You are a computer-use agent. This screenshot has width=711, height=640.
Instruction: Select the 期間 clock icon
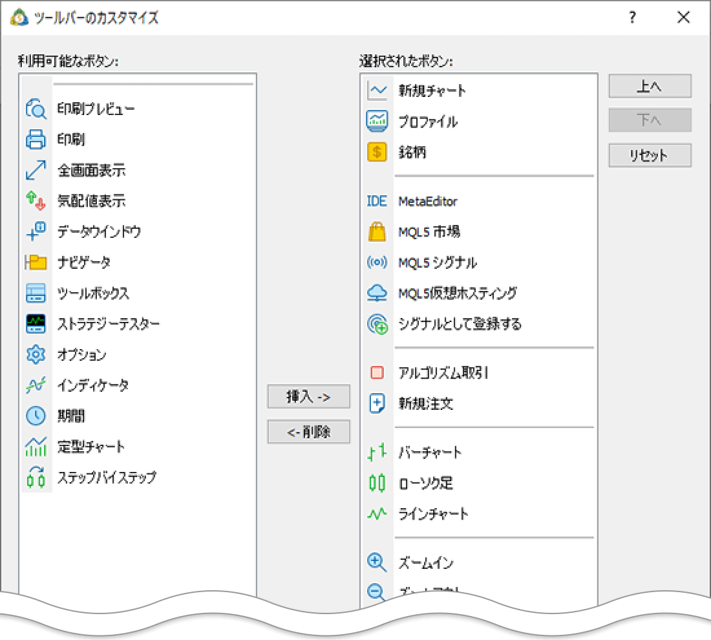pos(36,416)
